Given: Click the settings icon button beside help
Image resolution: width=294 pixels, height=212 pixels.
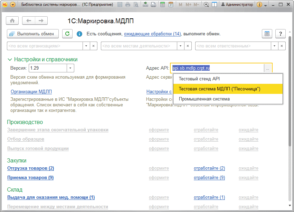Looking at the screenshot, I should coord(267,34).
